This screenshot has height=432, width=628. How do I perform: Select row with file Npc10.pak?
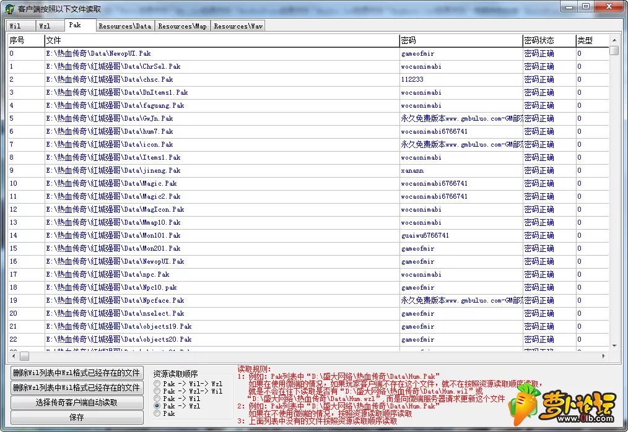coord(308,287)
